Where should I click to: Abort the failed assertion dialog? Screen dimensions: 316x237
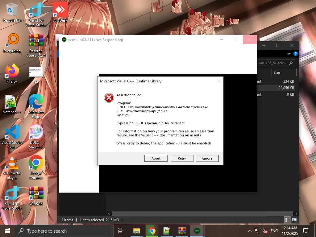(156, 158)
